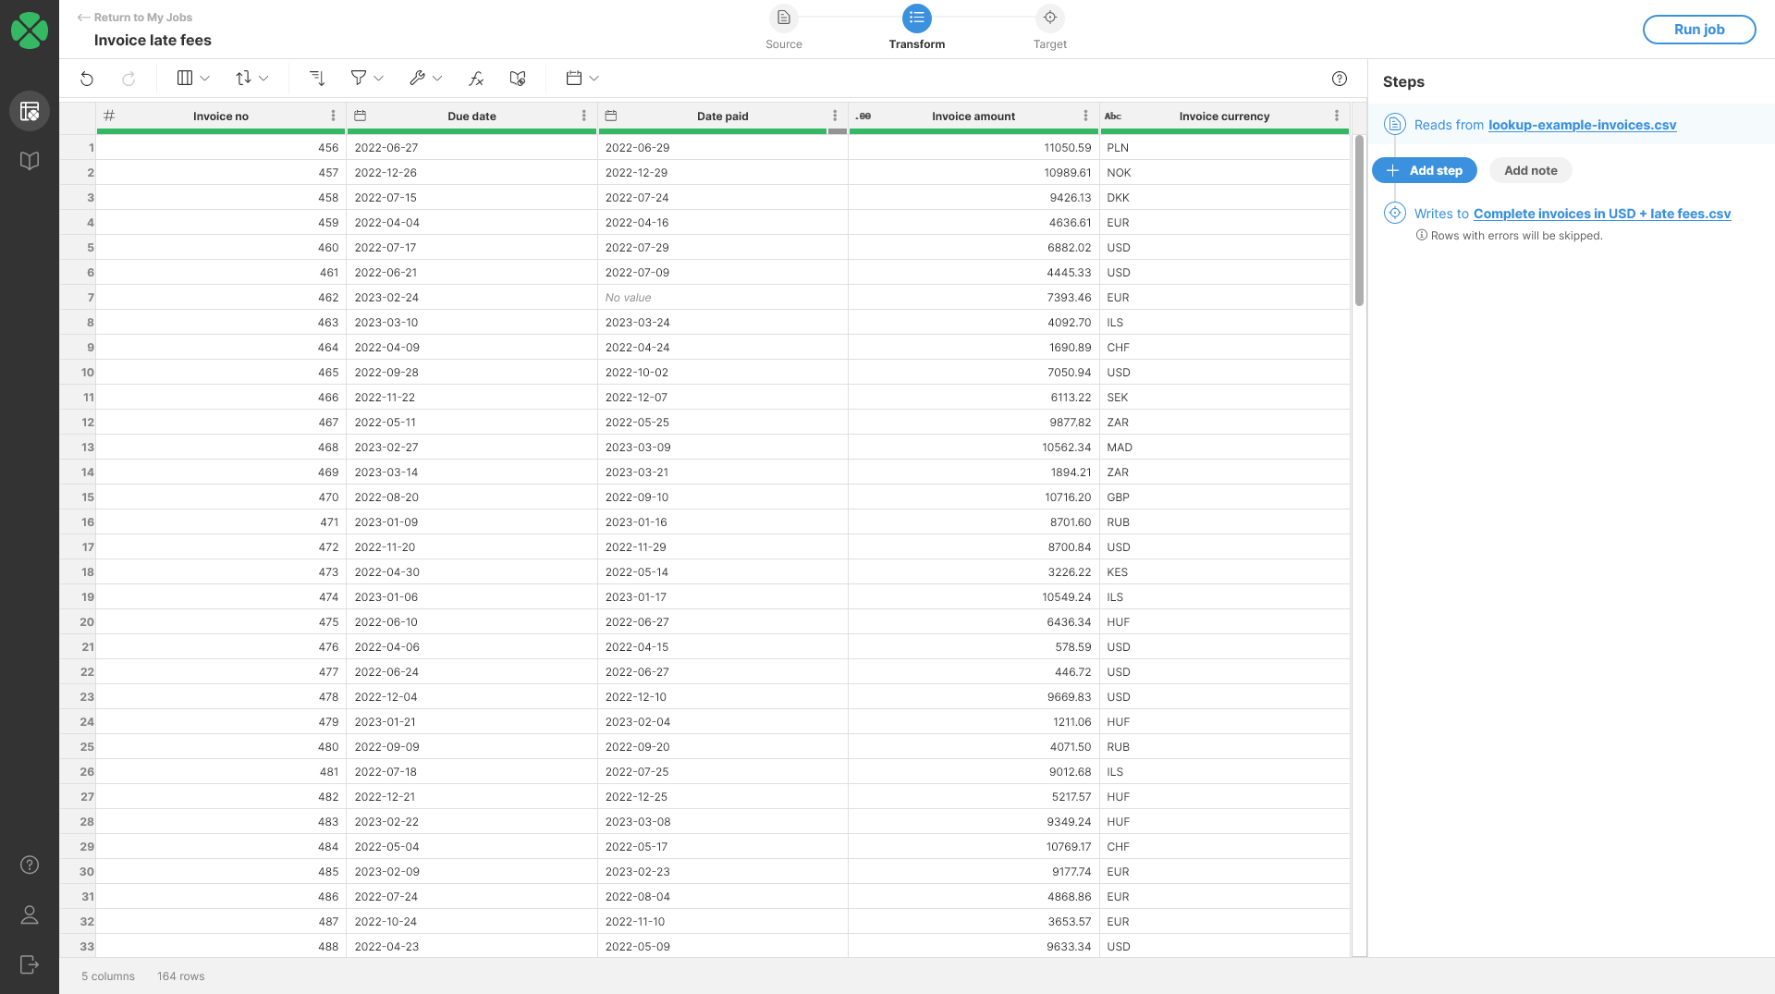Expand the Filter dropdown chevron
The height and width of the screenshot is (994, 1775).
tap(379, 79)
